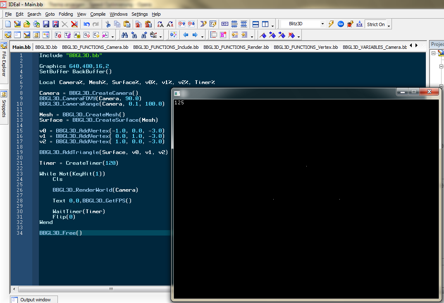The height and width of the screenshot is (303, 444).
Task: Cut selection with the scissors icon
Action: coord(108,24)
